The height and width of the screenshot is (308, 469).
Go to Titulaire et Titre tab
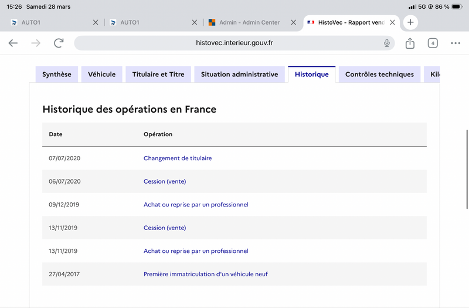[158, 75]
